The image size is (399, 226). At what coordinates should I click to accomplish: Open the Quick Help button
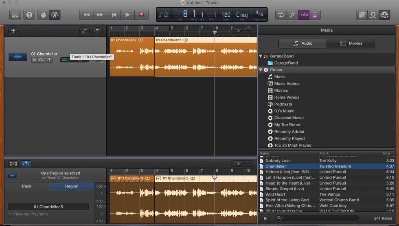(29, 15)
